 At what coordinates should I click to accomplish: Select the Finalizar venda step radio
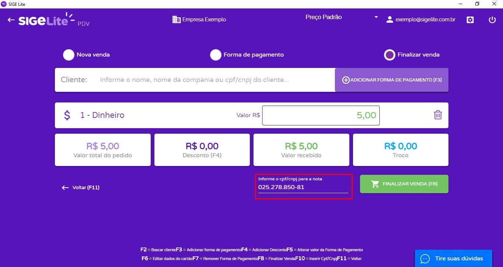pos(390,54)
